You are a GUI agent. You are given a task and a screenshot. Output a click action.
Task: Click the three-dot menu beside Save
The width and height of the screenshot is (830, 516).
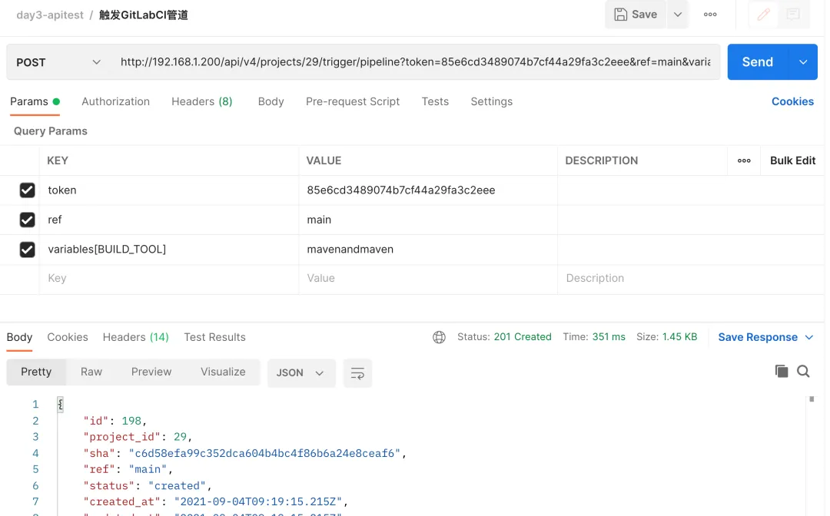tap(710, 15)
